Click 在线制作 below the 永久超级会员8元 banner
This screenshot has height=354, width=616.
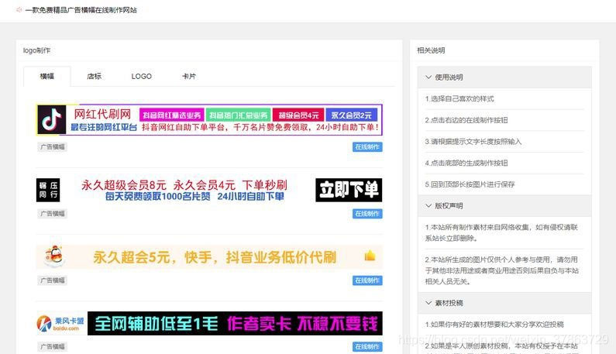click(367, 214)
